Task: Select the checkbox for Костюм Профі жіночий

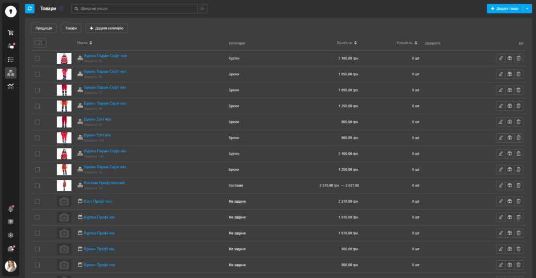Action: pyautogui.click(x=37, y=186)
